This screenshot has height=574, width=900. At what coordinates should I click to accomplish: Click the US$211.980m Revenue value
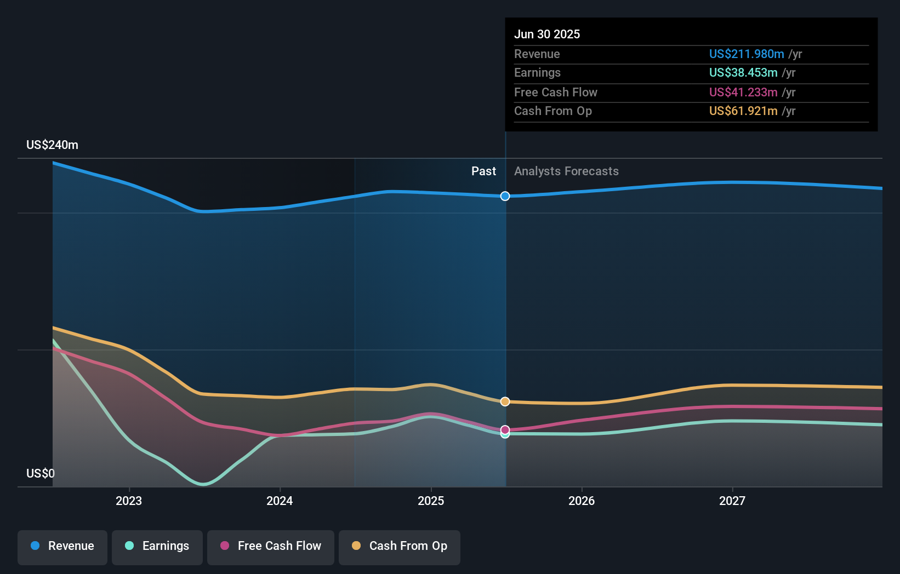pos(746,54)
